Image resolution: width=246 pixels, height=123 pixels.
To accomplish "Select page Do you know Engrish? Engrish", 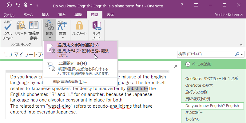I will pos(212,106).
